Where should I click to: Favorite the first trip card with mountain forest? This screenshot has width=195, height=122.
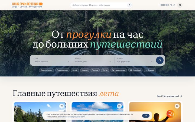click(61, 106)
